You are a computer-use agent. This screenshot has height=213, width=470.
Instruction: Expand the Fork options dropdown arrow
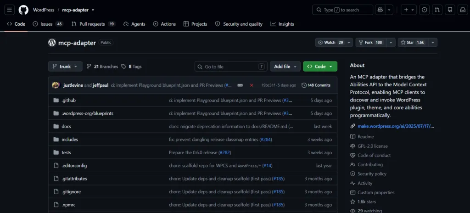click(x=391, y=43)
